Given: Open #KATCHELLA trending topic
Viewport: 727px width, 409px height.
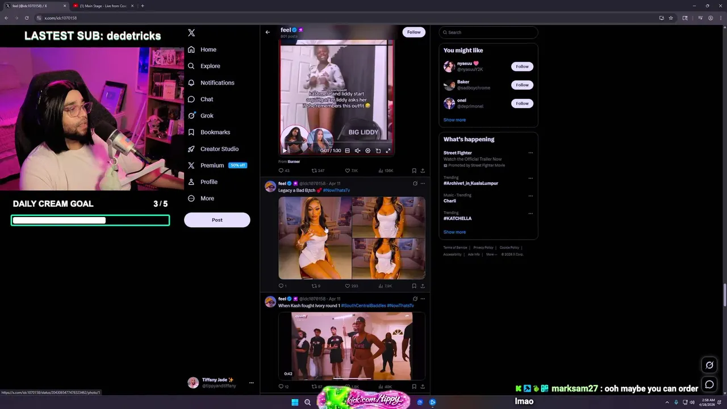Looking at the screenshot, I should tap(457, 218).
